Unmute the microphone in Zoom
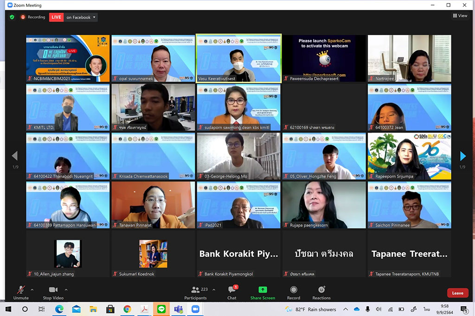This screenshot has width=475, height=316. [21, 292]
